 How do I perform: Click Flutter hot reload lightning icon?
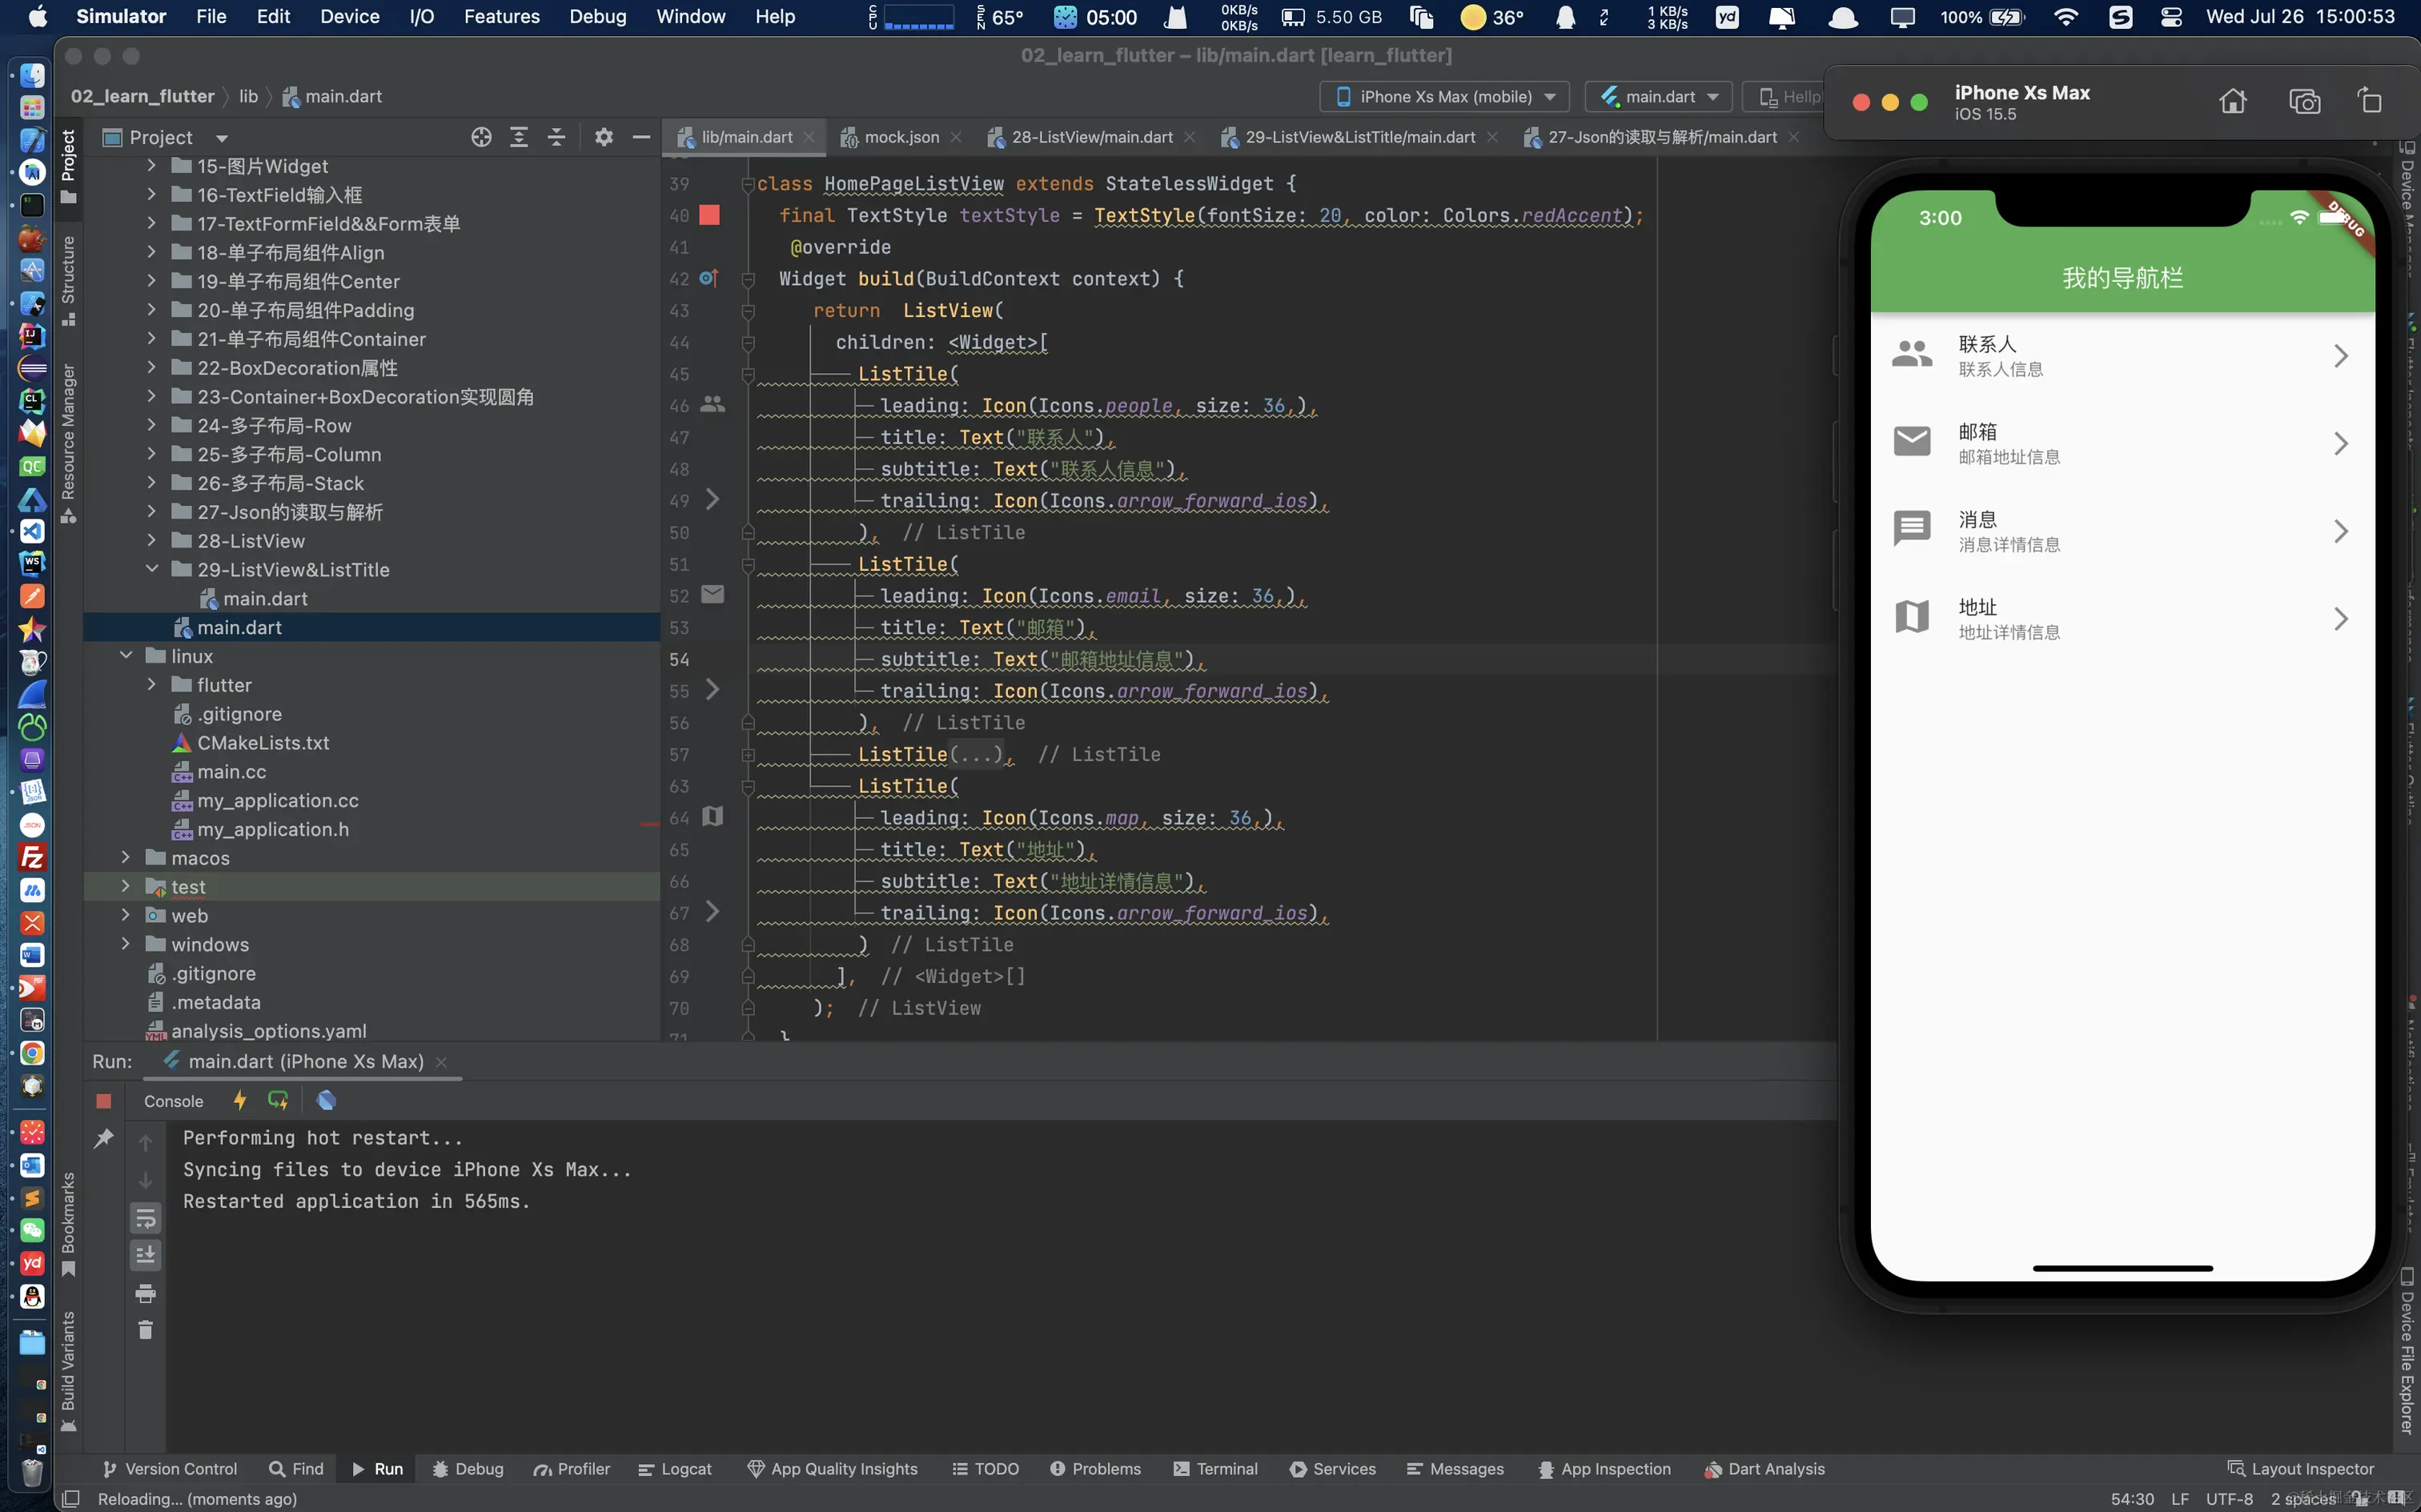[x=240, y=1100]
